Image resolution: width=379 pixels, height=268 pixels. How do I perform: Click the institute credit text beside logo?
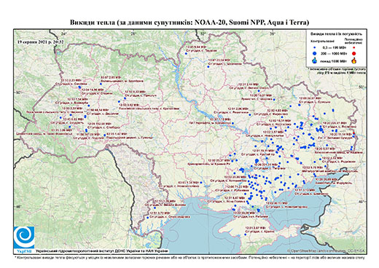102,251
